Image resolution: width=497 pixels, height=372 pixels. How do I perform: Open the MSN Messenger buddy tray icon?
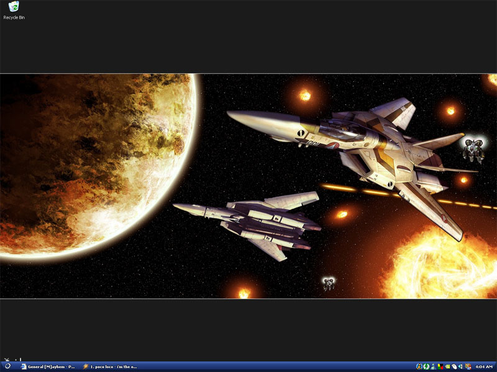pos(433,366)
